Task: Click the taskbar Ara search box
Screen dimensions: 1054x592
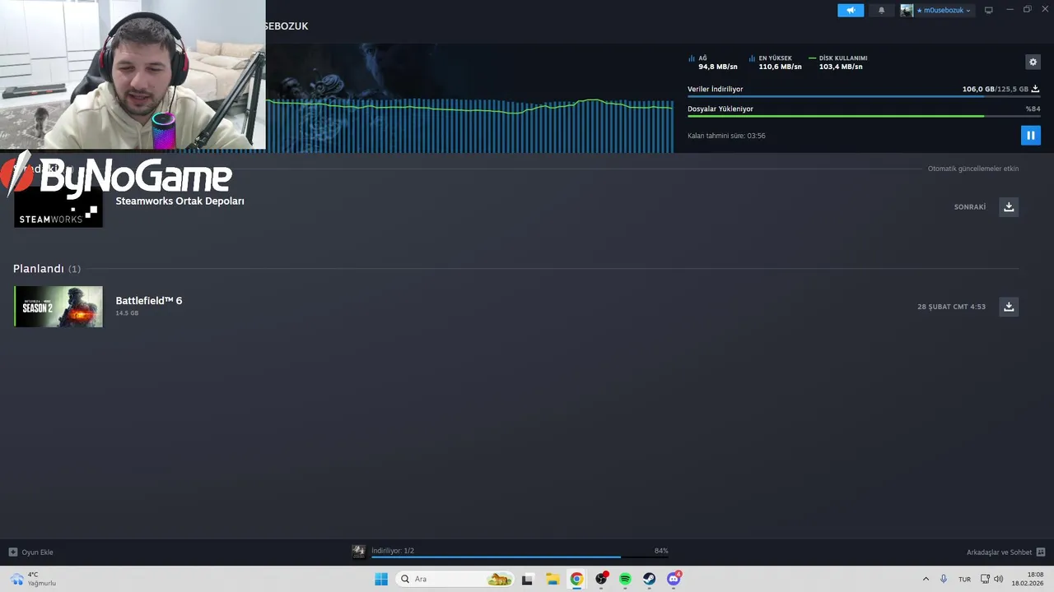Action: tap(455, 579)
